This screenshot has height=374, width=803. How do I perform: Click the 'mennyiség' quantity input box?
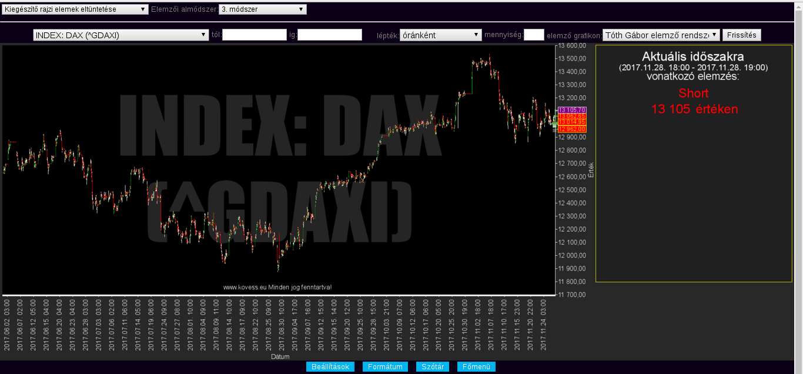pyautogui.click(x=534, y=35)
